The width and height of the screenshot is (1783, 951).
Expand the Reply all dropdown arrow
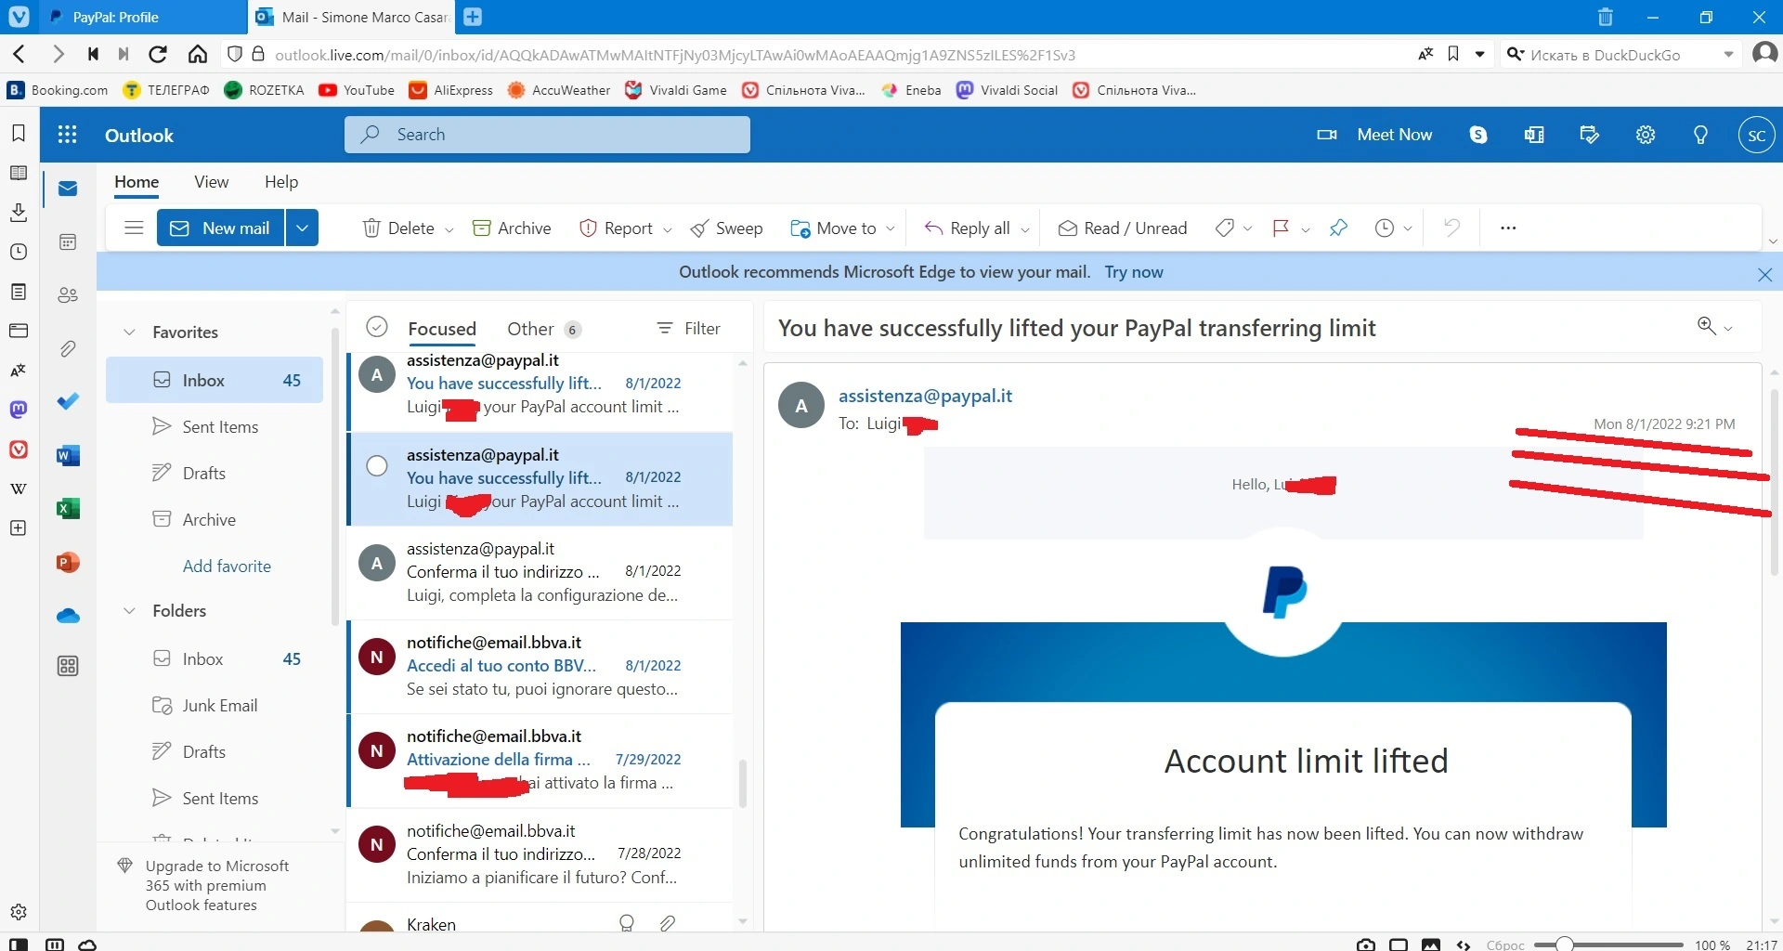coord(1024,228)
